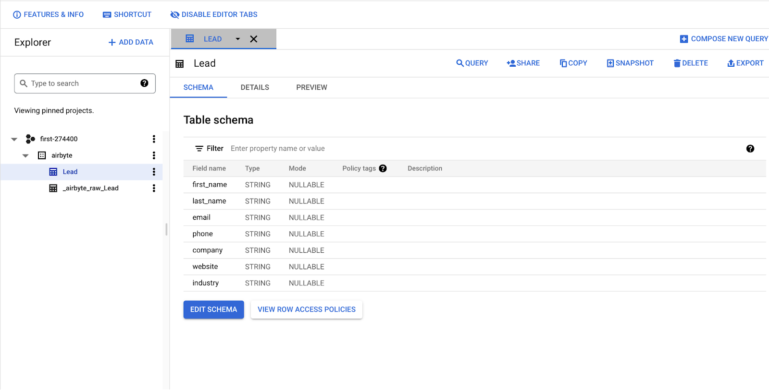Open the Details tab
Screen dimensions: 769x390
(255, 87)
